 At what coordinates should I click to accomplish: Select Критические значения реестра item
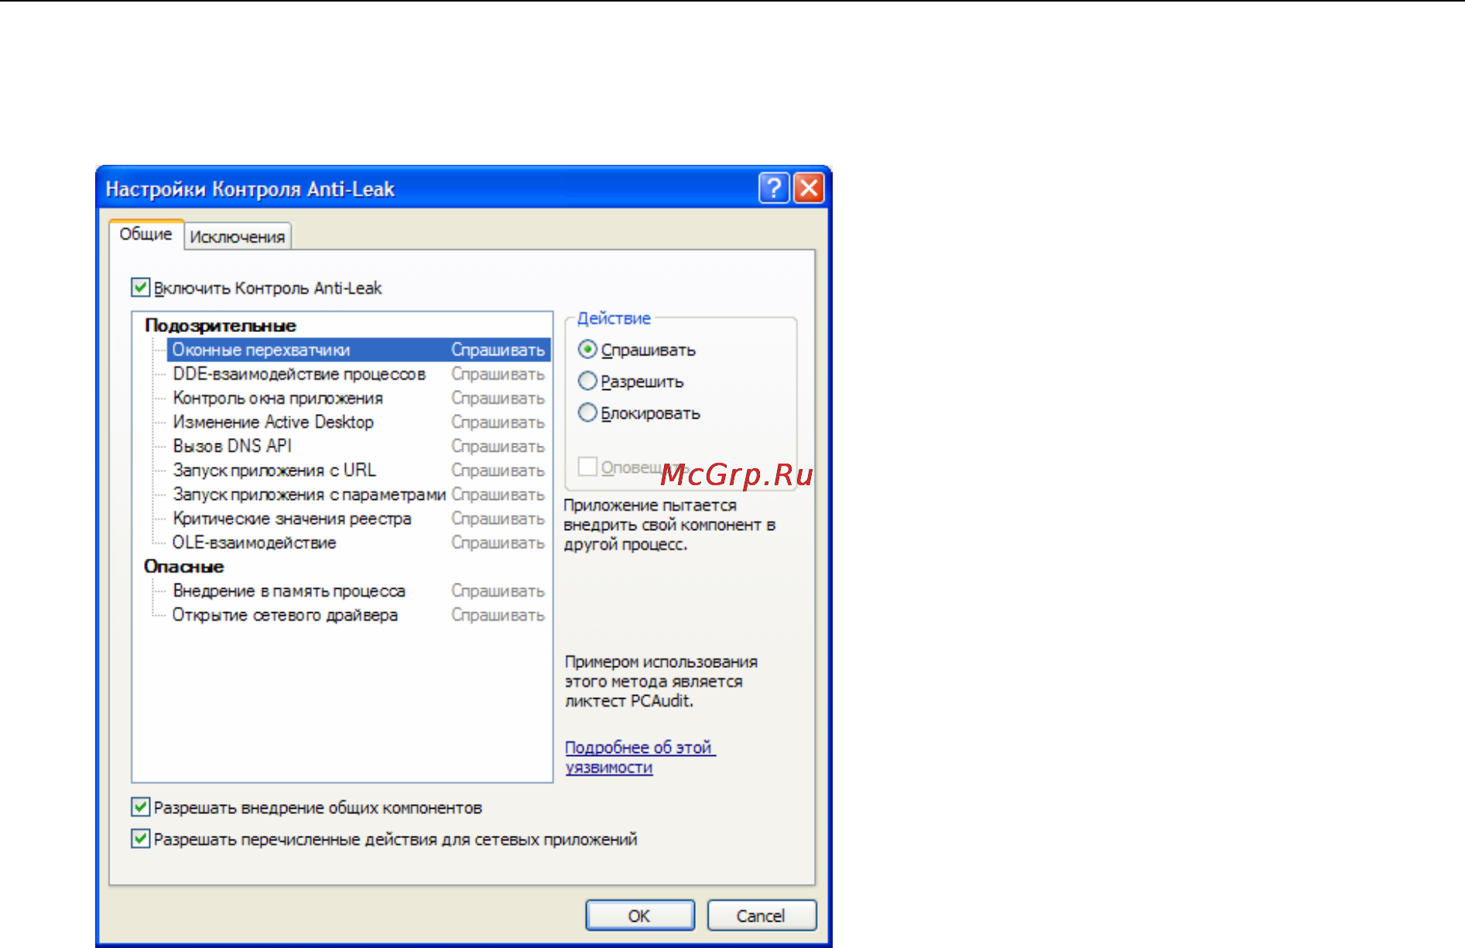[292, 518]
